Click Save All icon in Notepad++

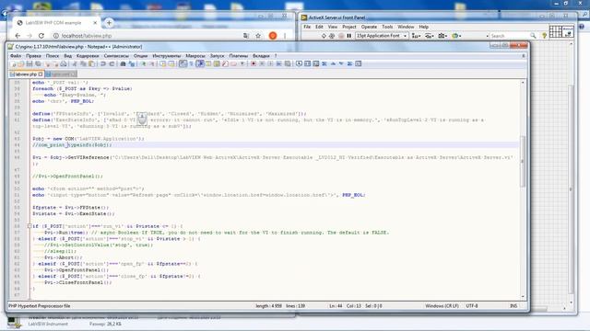[38, 63]
